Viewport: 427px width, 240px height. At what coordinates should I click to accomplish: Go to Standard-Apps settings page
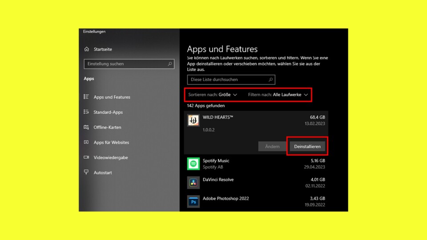click(108, 112)
